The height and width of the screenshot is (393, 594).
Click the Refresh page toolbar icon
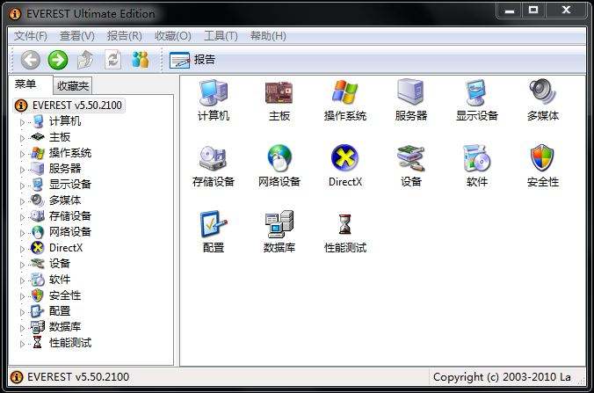point(112,60)
